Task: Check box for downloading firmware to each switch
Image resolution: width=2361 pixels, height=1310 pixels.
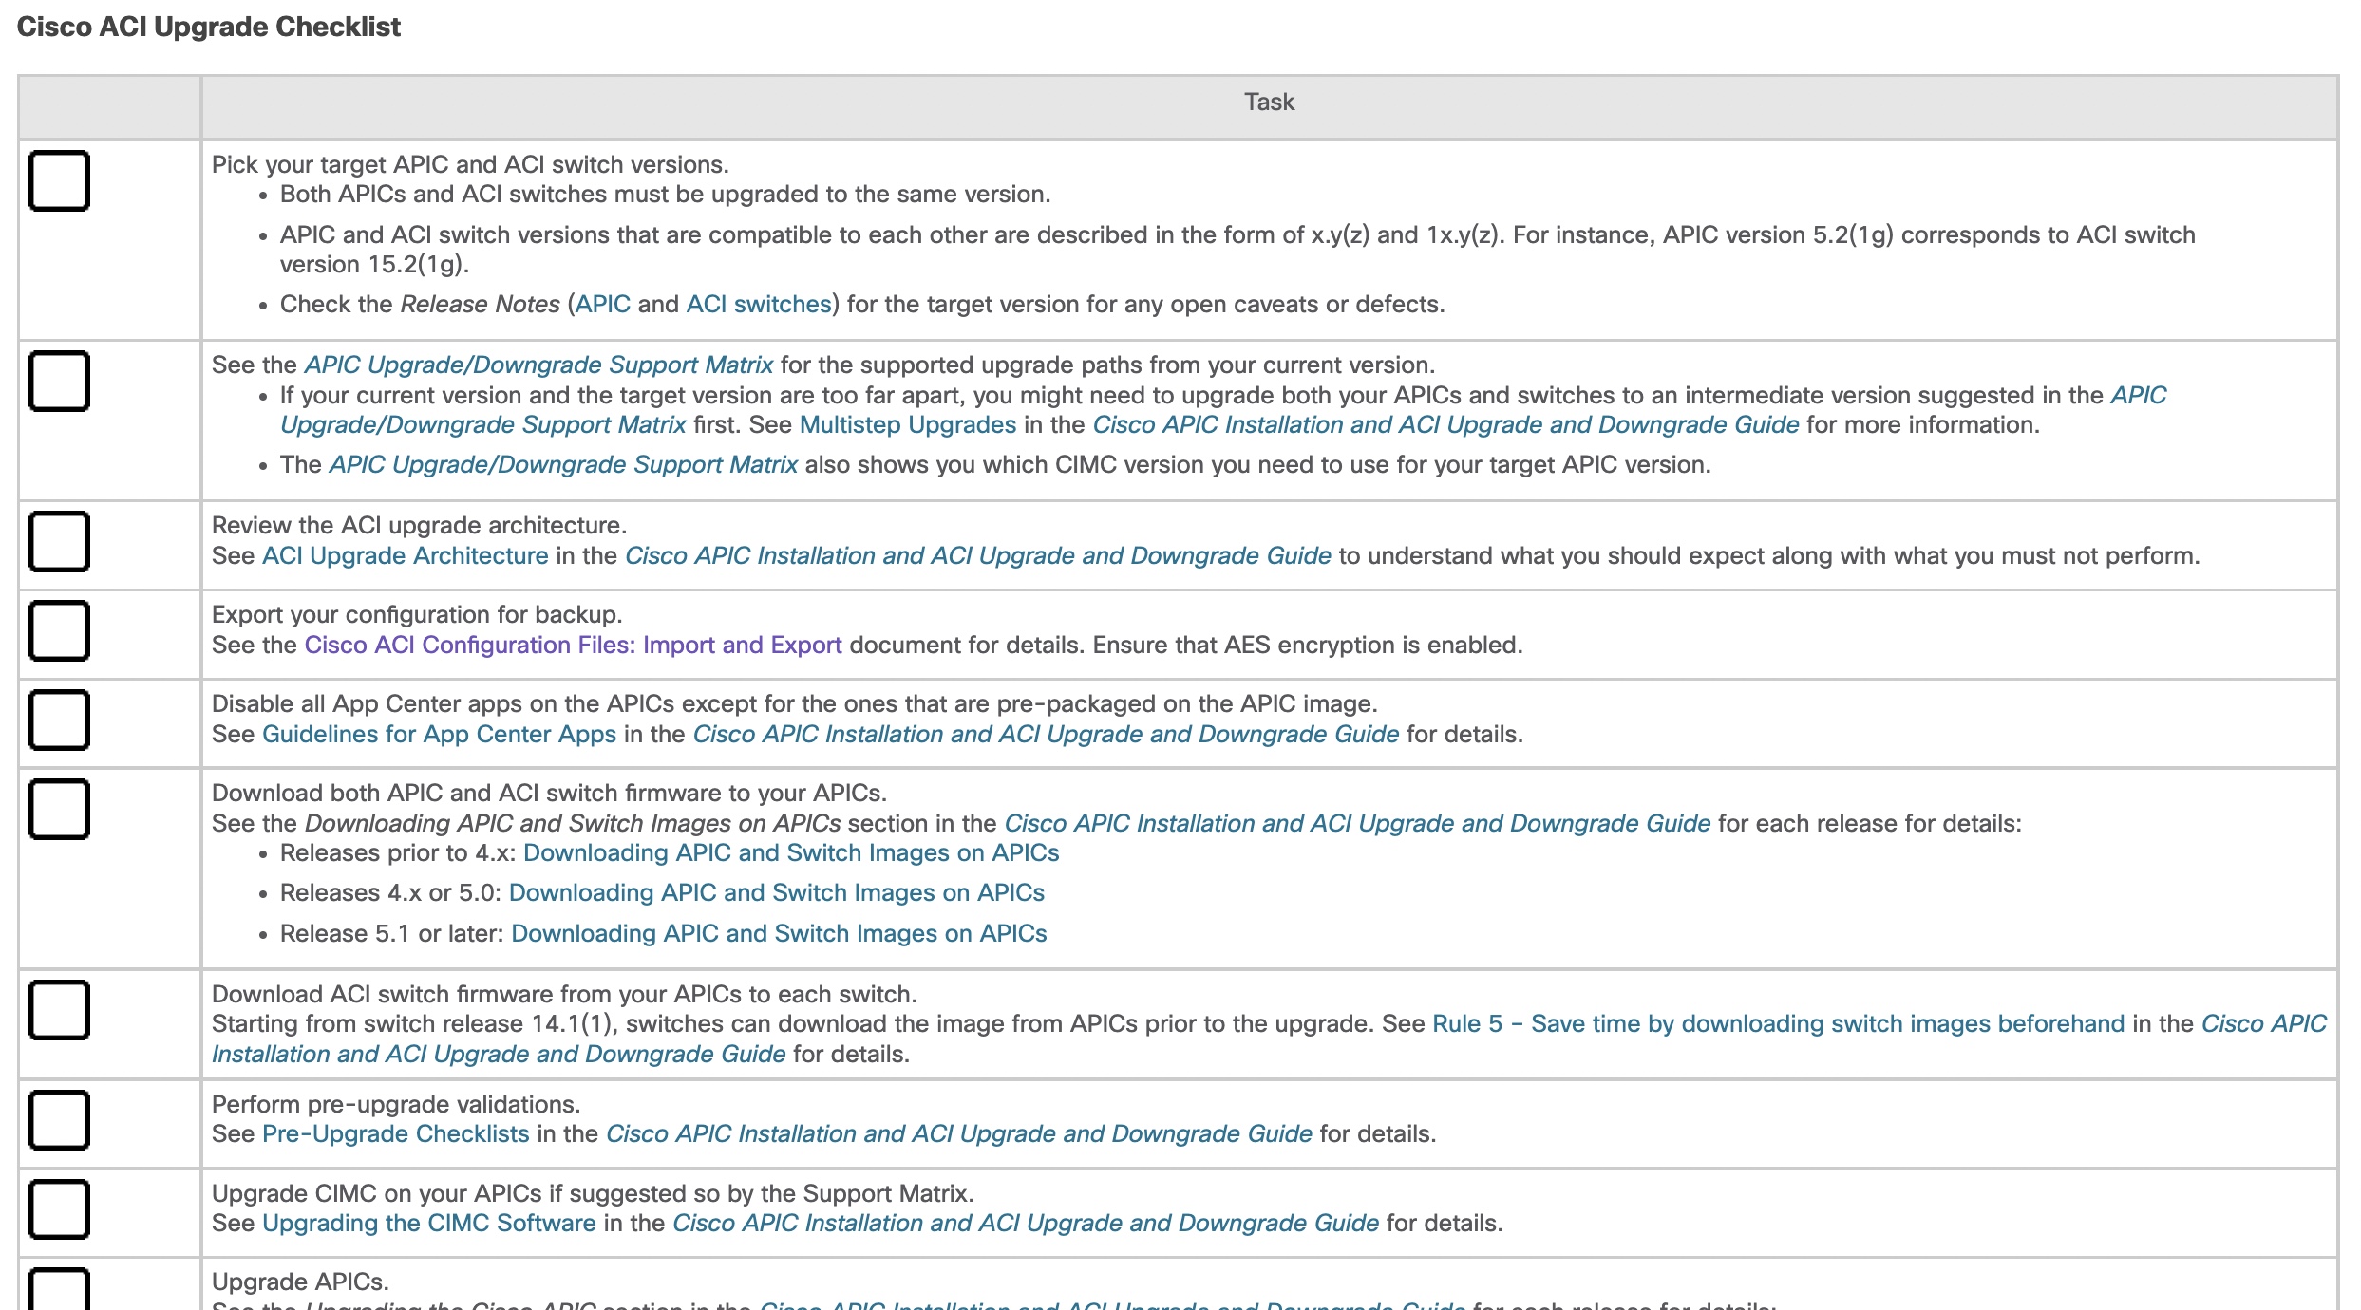Action: (59, 1010)
